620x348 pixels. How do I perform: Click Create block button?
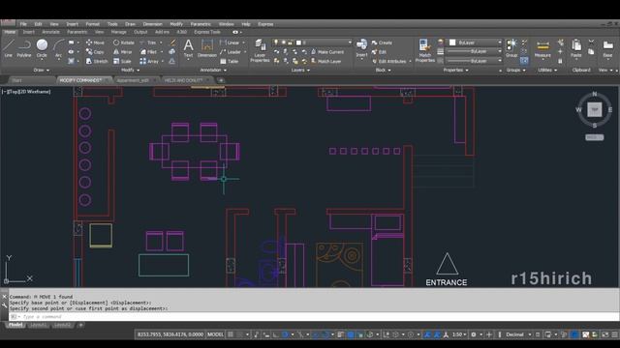[x=382, y=43]
